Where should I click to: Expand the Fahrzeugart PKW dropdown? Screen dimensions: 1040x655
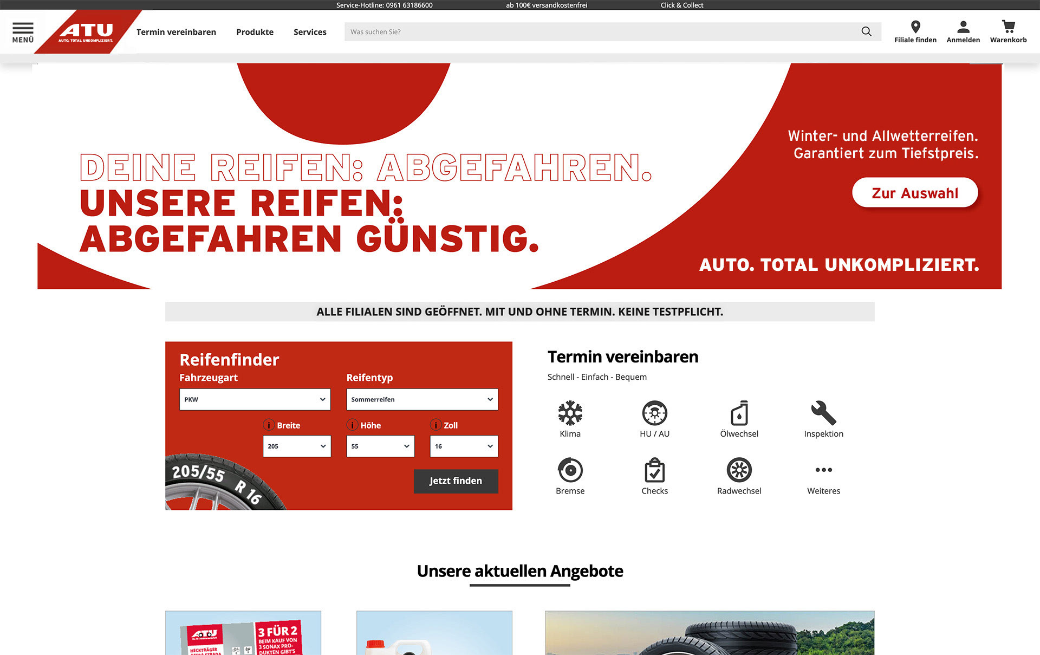tap(255, 399)
